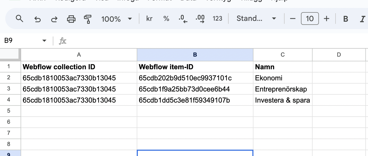Viewport: 368px width, 156px height.
Task: Toggle italic formatting
Action: click(x=362, y=19)
